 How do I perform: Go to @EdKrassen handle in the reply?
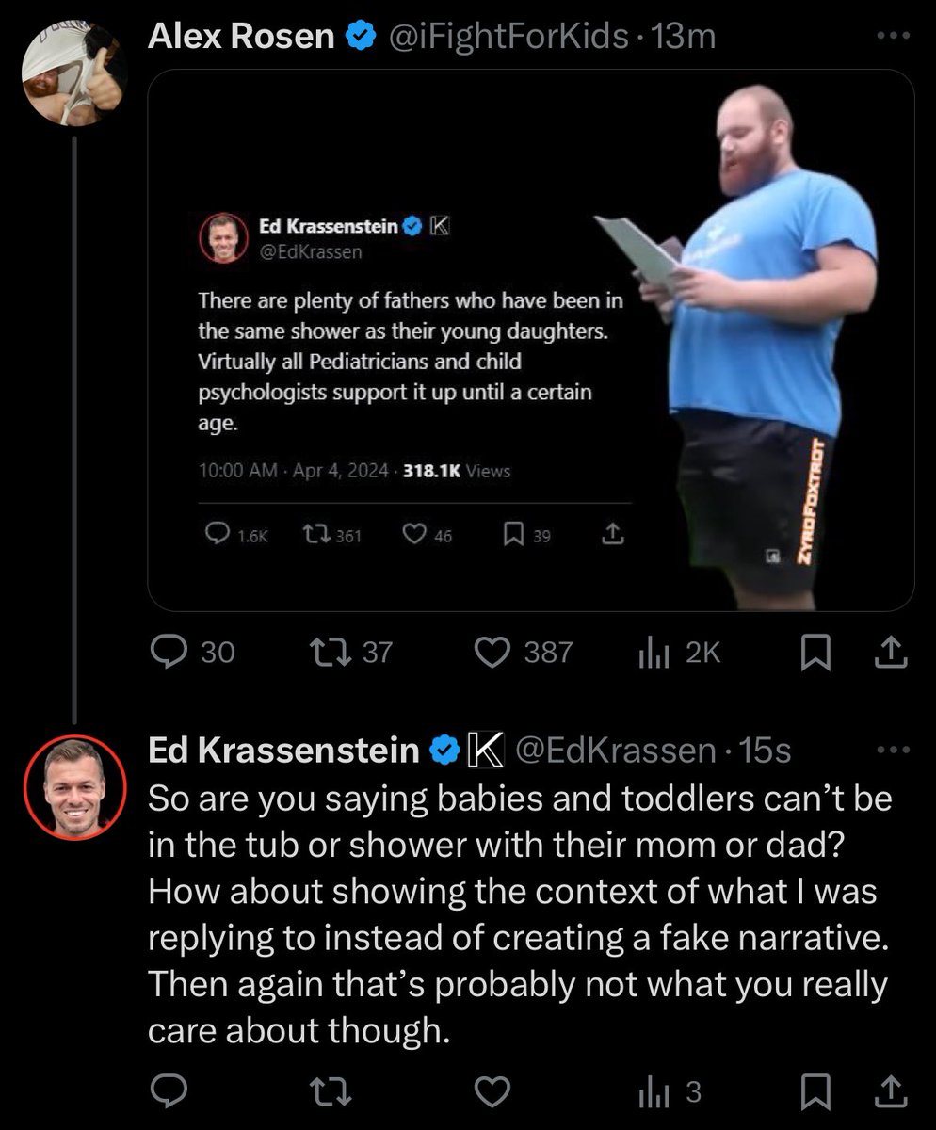pos(614,751)
